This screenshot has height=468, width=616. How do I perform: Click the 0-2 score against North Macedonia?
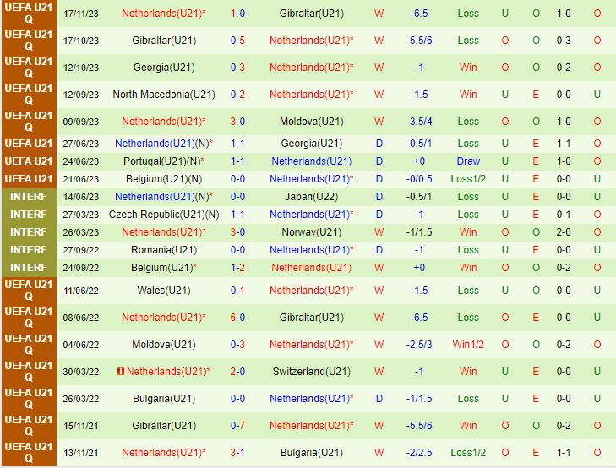[237, 95]
